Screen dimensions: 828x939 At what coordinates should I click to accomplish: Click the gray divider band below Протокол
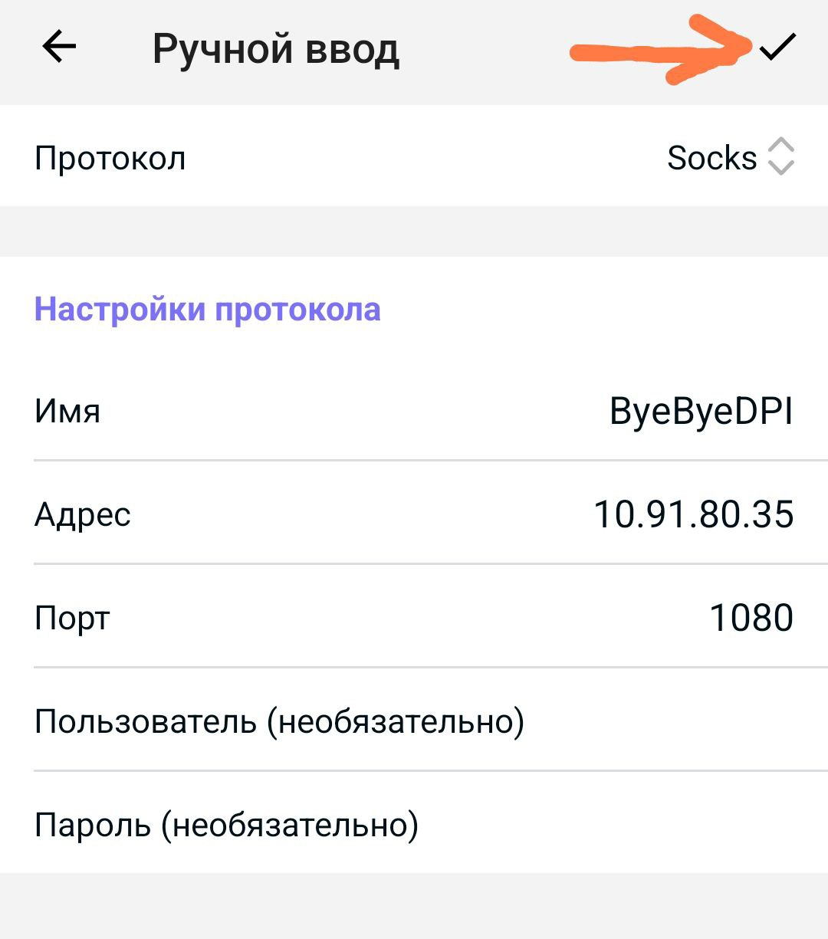414,231
